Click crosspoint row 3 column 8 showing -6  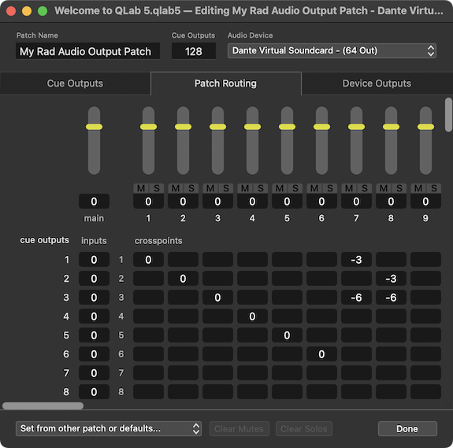(x=392, y=298)
